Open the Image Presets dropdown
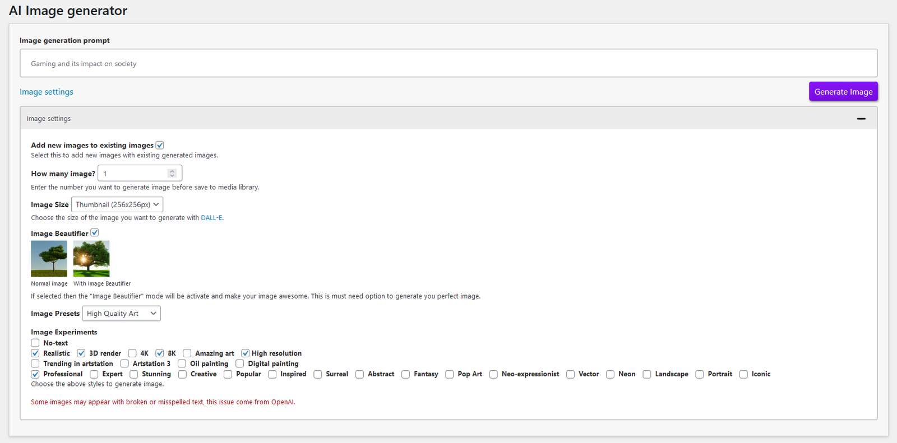This screenshot has width=897, height=443. (x=121, y=314)
